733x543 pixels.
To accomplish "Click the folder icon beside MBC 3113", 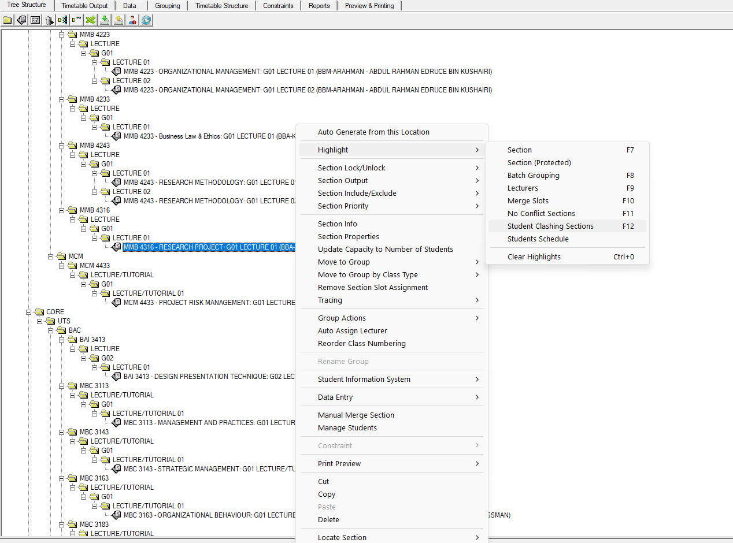I will 72,386.
